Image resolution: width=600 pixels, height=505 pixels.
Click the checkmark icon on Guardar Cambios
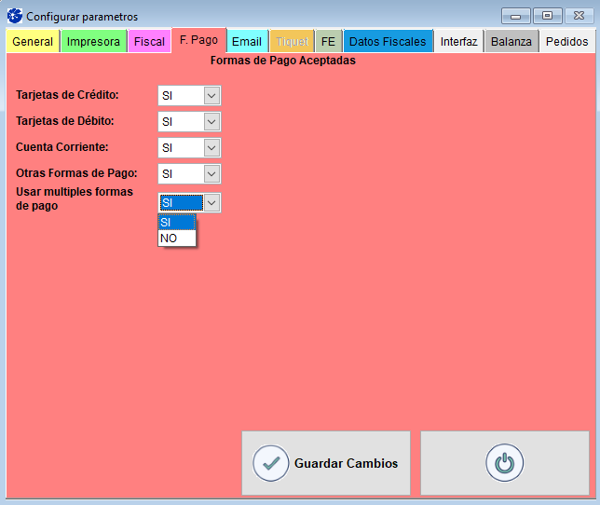coord(271,463)
